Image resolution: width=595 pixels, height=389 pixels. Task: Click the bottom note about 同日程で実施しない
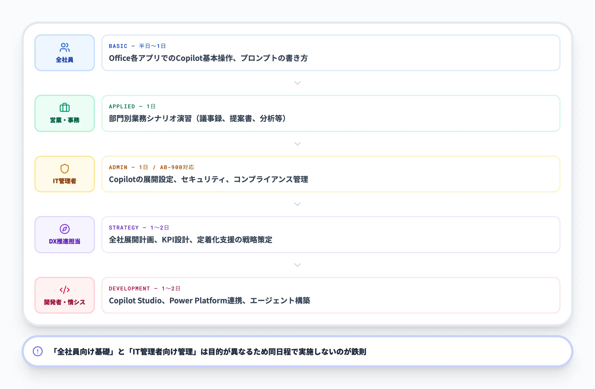(209, 352)
